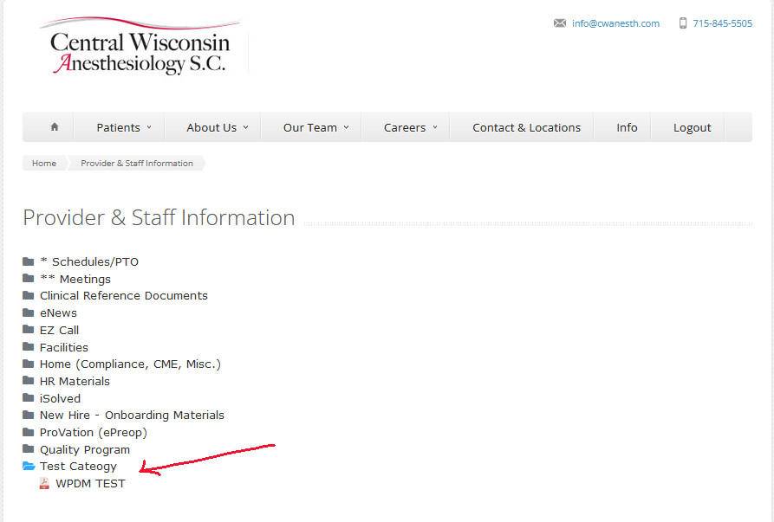Expand the About Us dropdown arrow

point(246,127)
